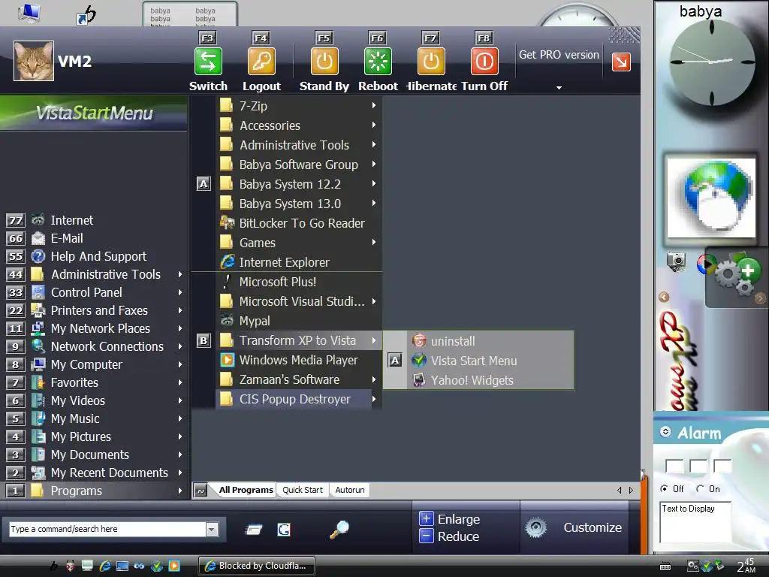Click the Customize button
Viewport: 769px width, 577px height.
coord(592,528)
